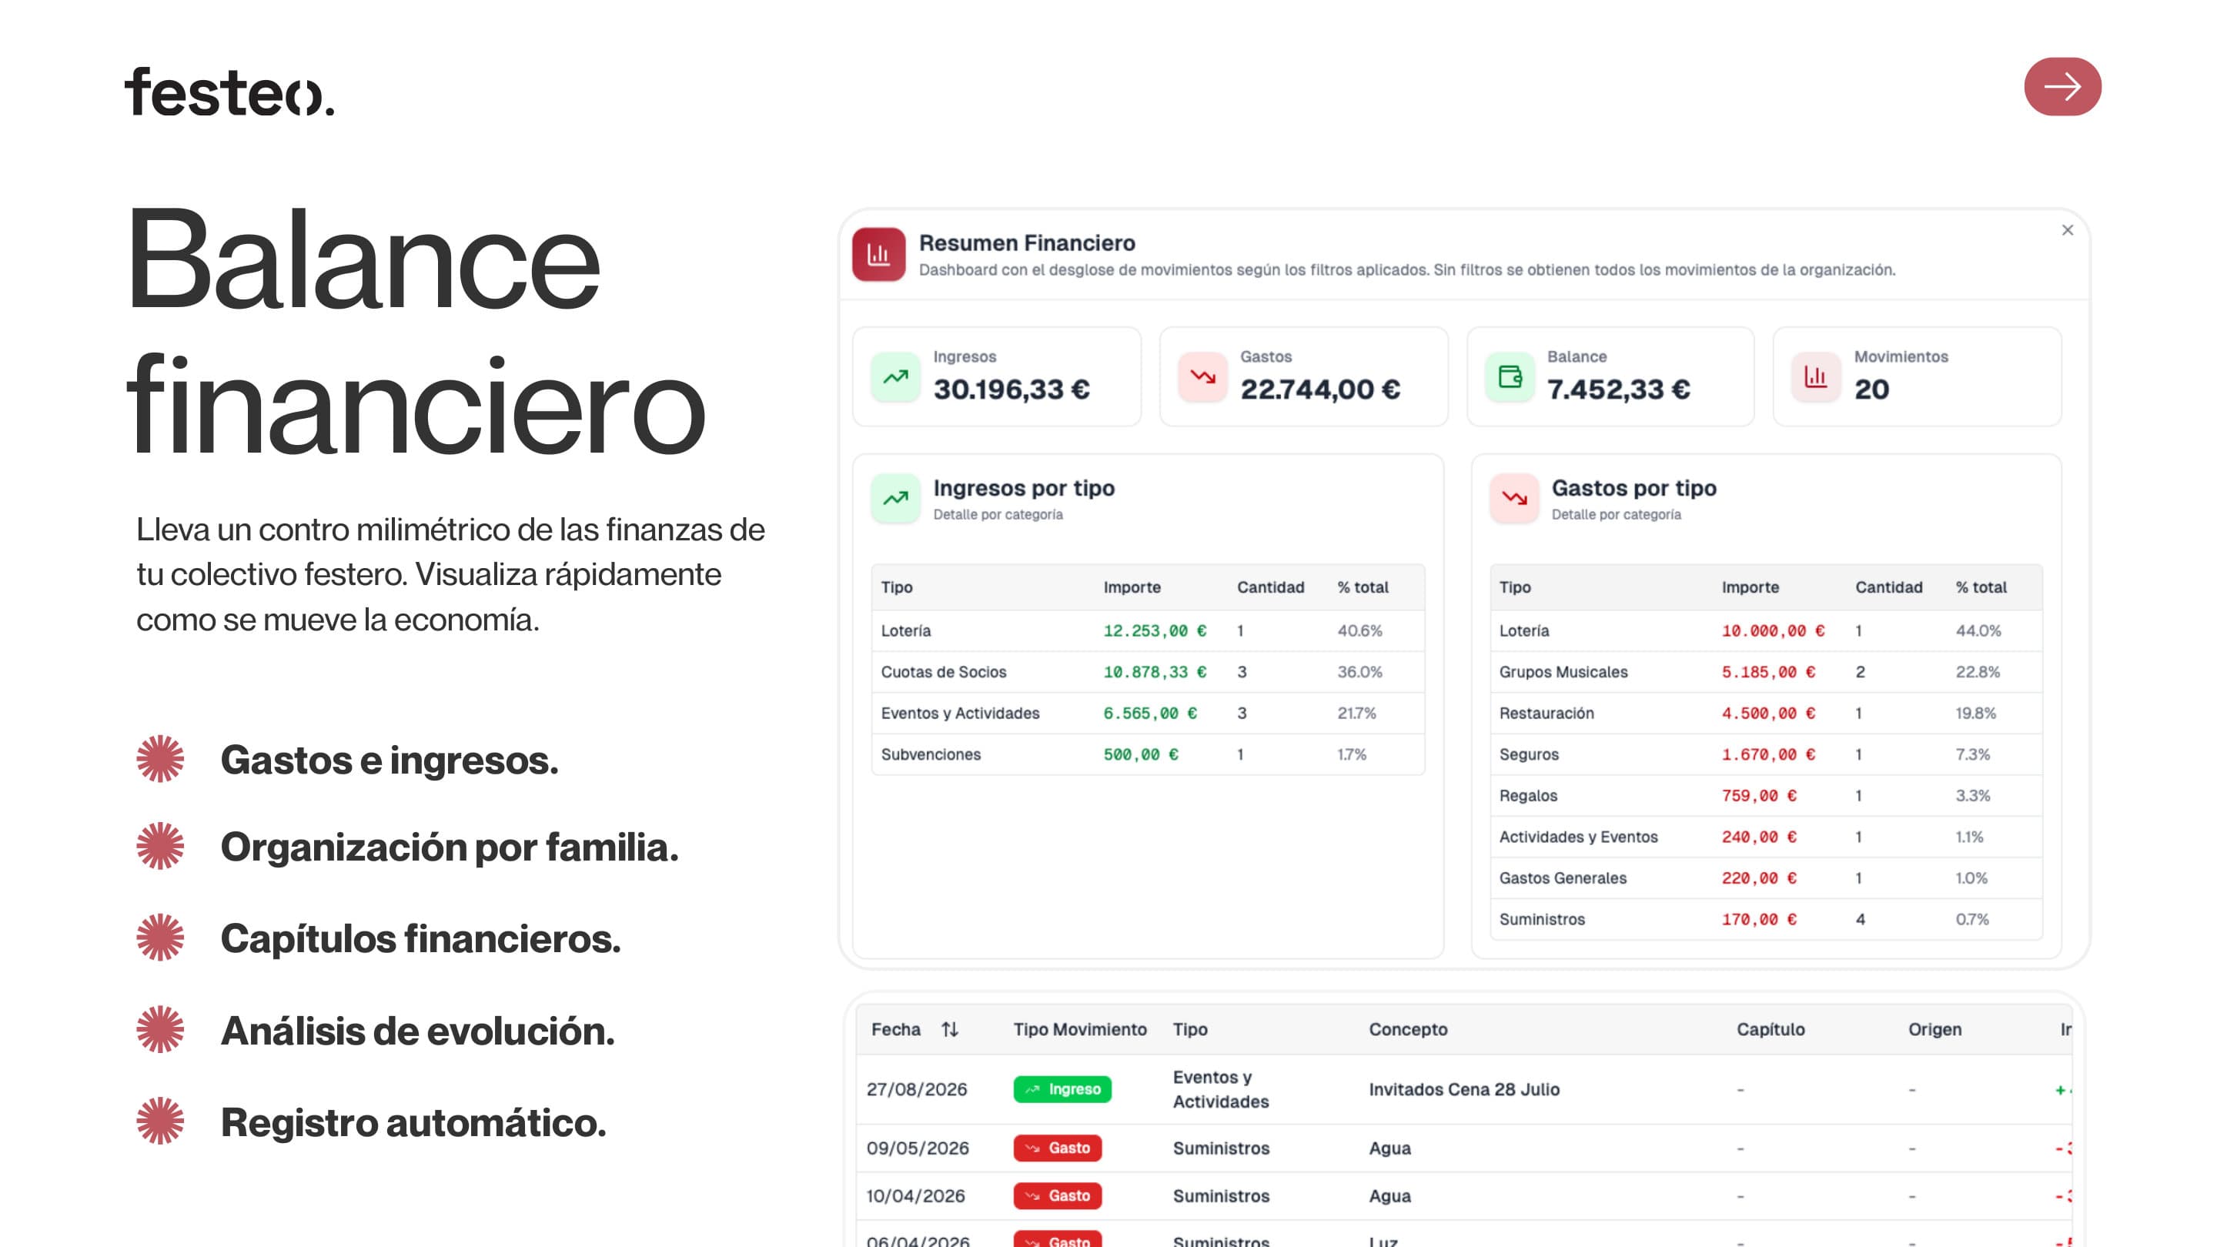Click the Subvenciones row label
Viewport: 2217px width, 1247px height.
click(931, 754)
